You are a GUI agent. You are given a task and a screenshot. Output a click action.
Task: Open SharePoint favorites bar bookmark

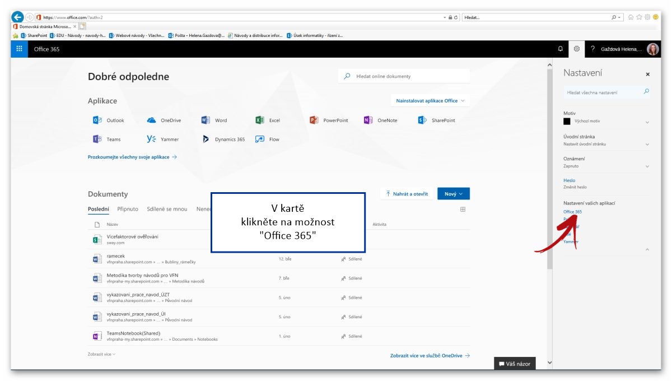(34, 35)
